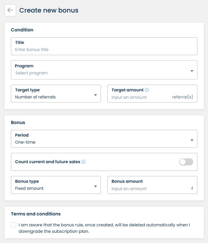Click the caret arrow in the Program field
The height and width of the screenshot is (243, 208).
[192, 71]
